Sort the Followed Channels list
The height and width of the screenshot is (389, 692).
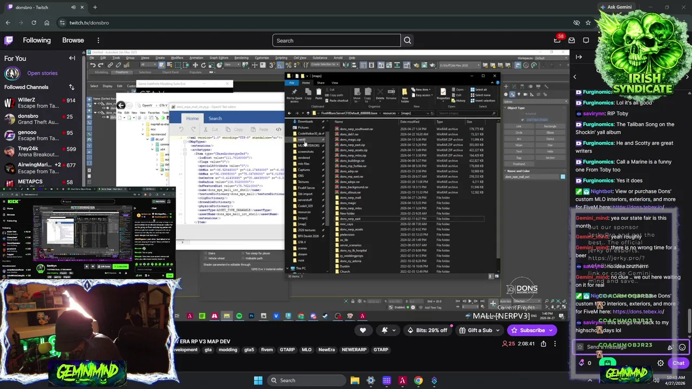pyautogui.click(x=71, y=87)
